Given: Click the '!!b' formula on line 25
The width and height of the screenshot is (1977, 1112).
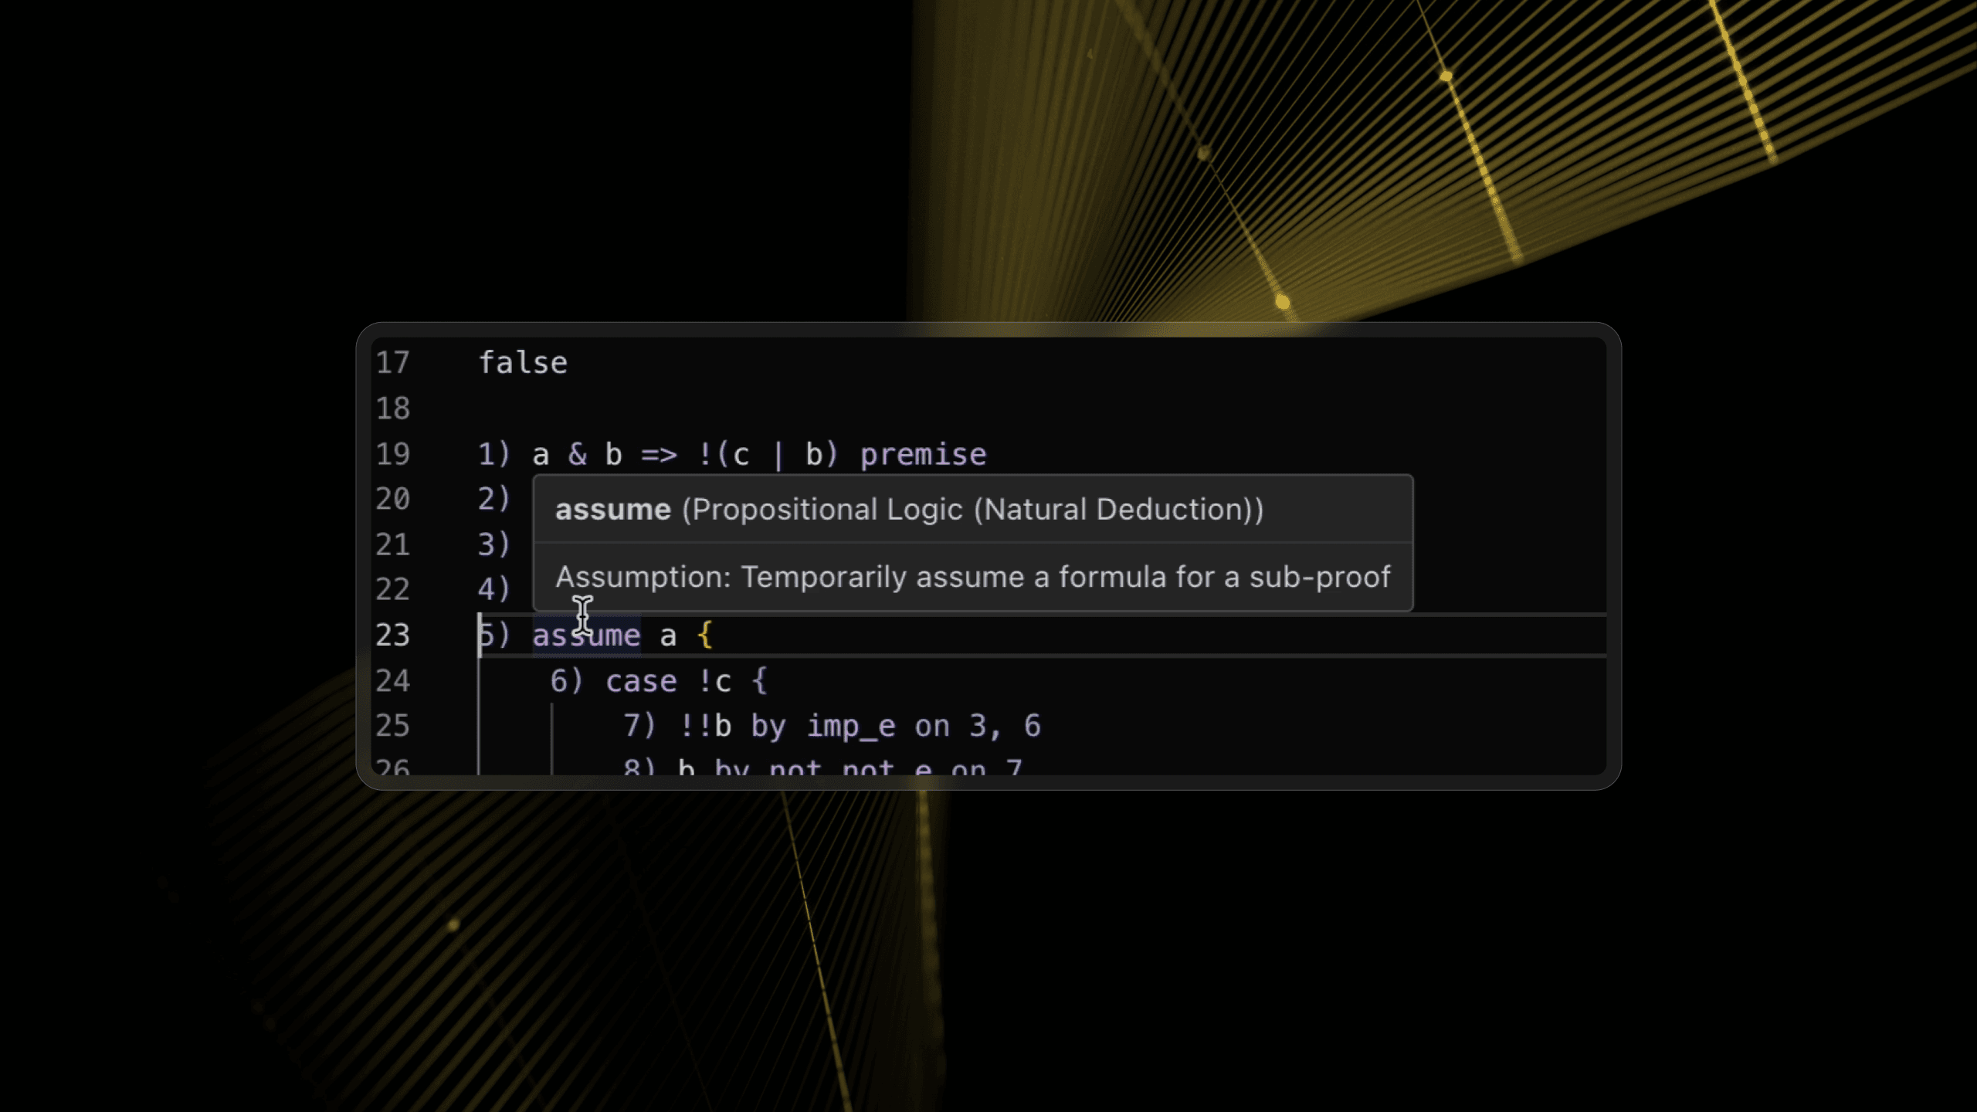Looking at the screenshot, I should 705,727.
